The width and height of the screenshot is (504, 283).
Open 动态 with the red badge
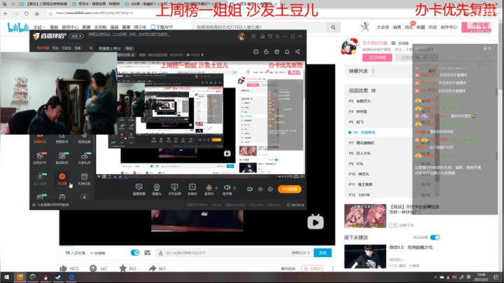click(x=409, y=27)
